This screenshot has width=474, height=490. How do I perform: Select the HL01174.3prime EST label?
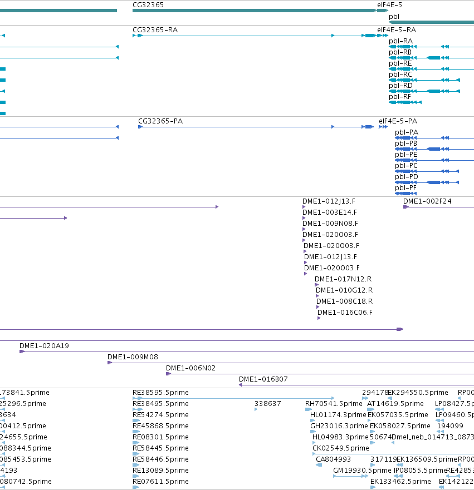coord(338,415)
